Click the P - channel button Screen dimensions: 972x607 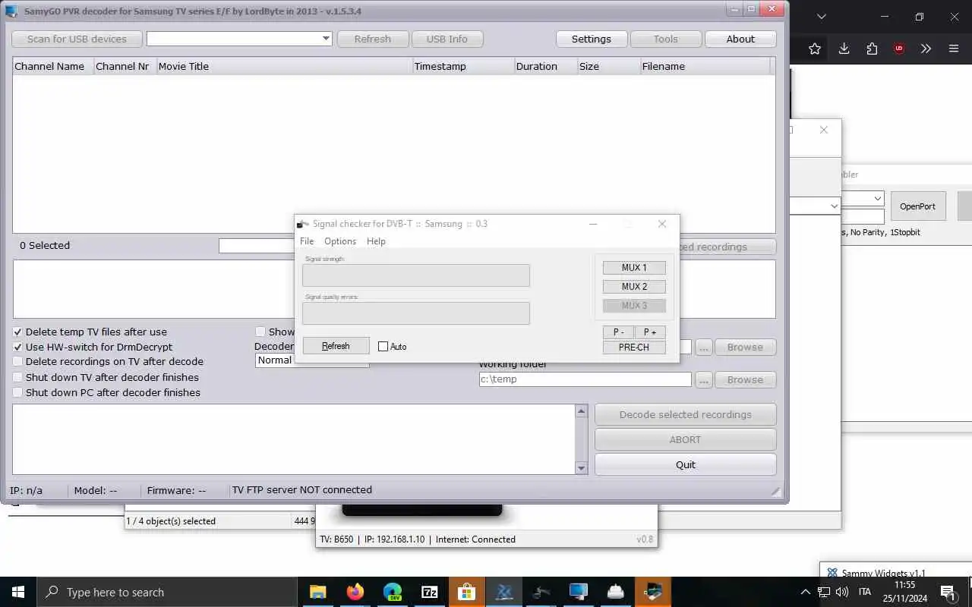(x=618, y=332)
